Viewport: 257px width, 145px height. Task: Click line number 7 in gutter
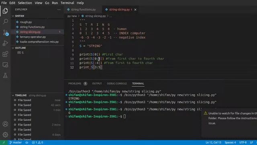(x=73, y=46)
